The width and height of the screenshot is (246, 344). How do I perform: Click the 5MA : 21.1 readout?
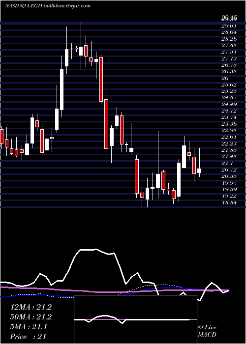click(x=29, y=327)
